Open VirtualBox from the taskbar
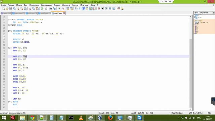Screen dimensions: 215x121 [x=100, y=118]
